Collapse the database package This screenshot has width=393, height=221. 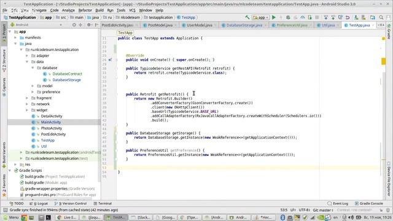(33, 68)
